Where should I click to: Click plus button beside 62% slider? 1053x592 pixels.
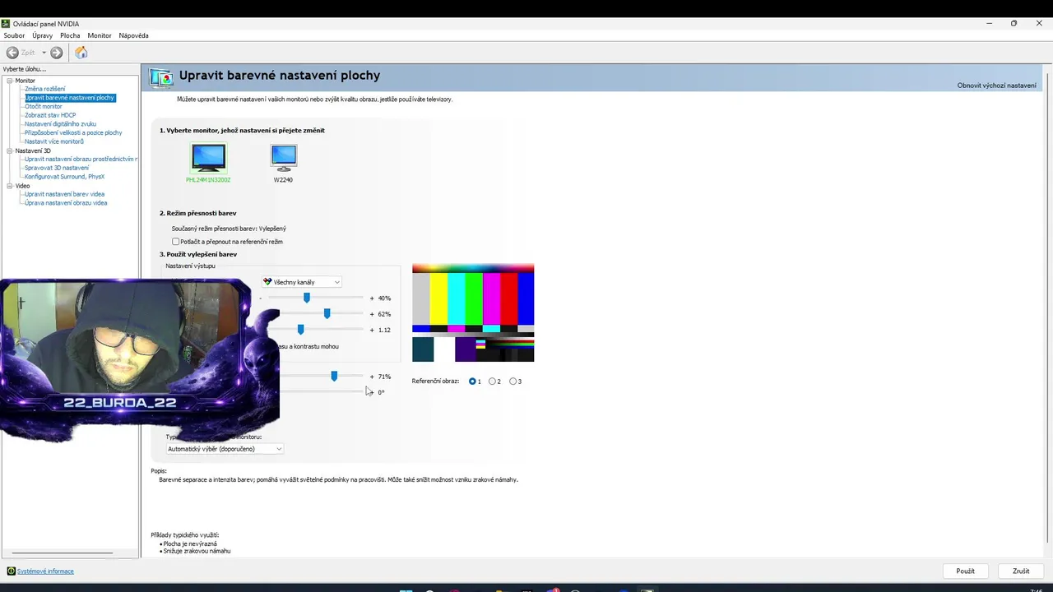(372, 314)
